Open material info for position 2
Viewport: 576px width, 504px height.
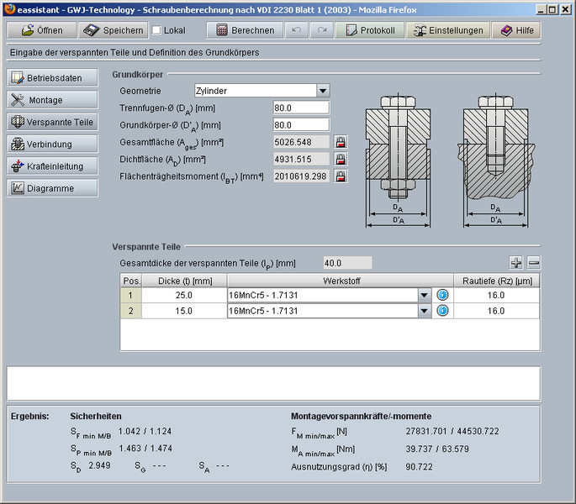click(x=443, y=311)
